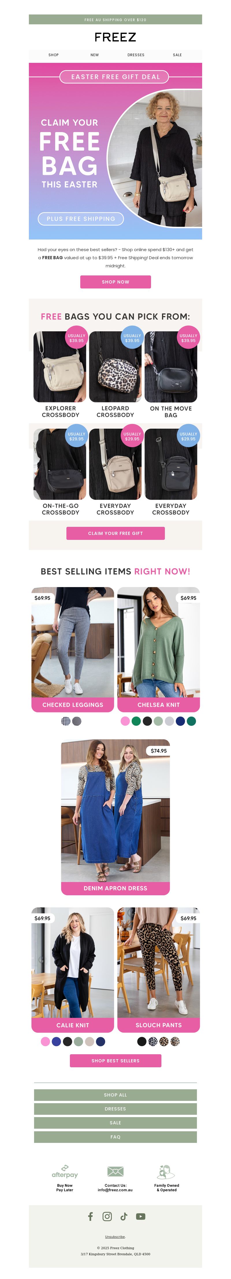
Task: Click the green FAQ footer button
Action: (115, 1137)
